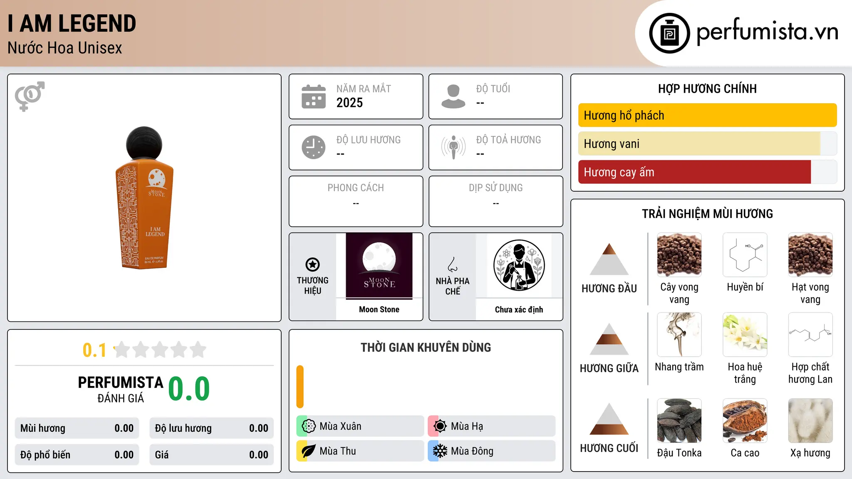Select the clock icon beside Độ lưu hương
This screenshot has height=479, width=852.
(314, 147)
